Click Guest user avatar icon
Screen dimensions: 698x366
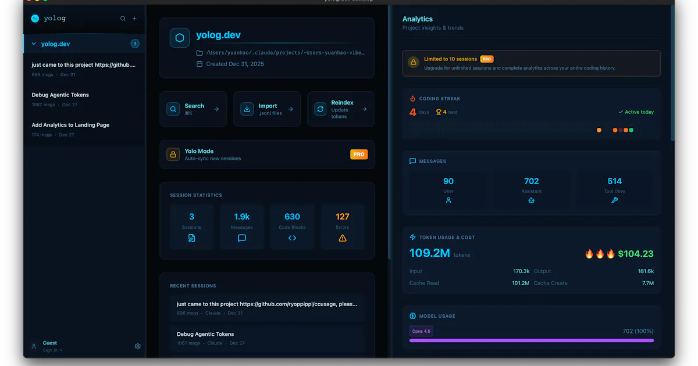click(34, 346)
